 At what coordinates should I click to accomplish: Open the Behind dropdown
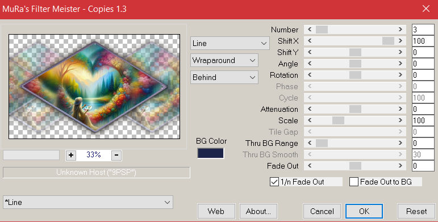coord(224,77)
